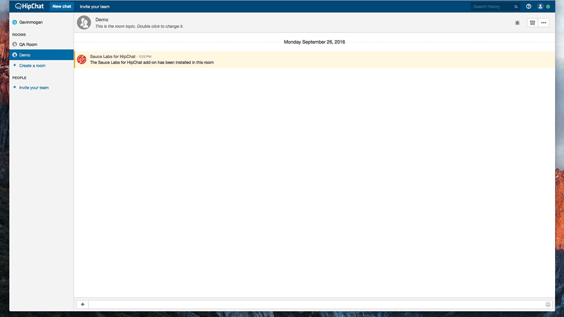Click the ROOMS section header
The width and height of the screenshot is (564, 317).
pos(19,35)
